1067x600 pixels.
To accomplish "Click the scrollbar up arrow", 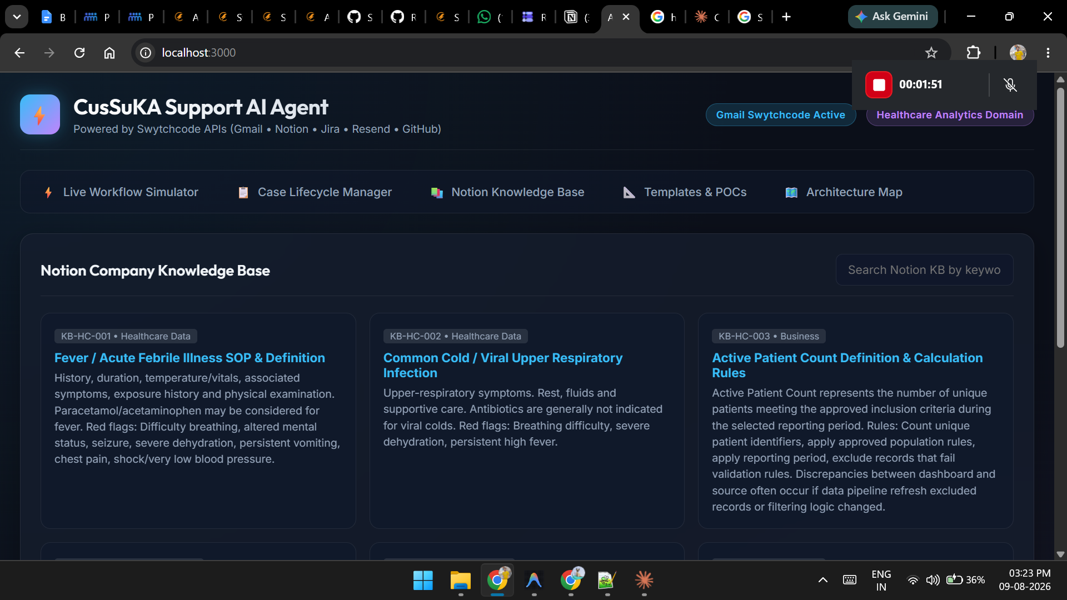I will tap(1060, 79).
